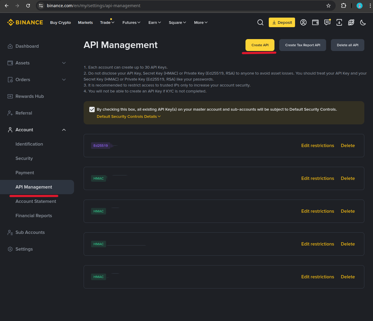Click the Deposit button
373x321 pixels.
click(282, 22)
